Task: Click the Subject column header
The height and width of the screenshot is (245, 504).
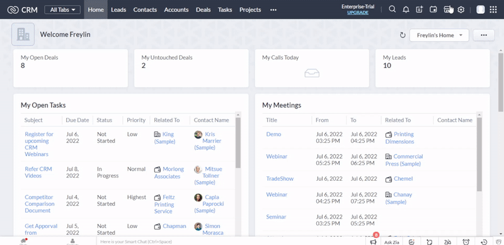Action: tap(33, 120)
